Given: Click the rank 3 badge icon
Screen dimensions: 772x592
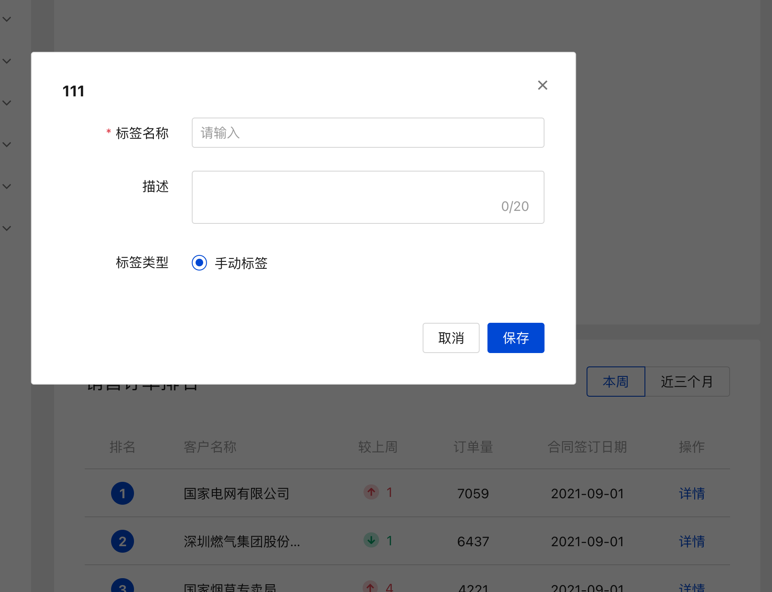Looking at the screenshot, I should click(122, 587).
